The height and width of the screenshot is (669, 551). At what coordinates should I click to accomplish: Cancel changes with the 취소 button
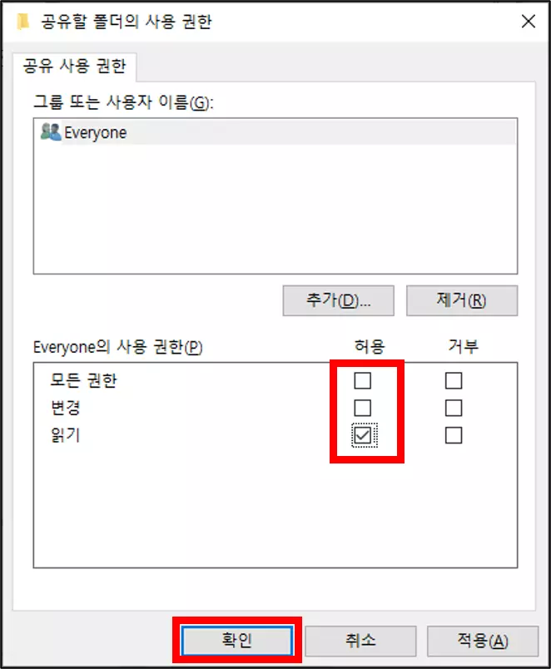click(x=360, y=641)
